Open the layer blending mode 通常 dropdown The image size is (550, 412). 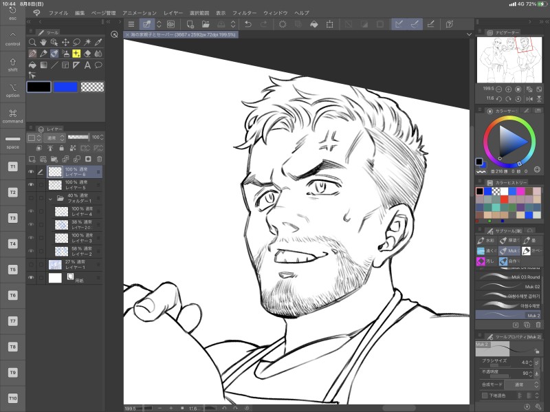coord(56,138)
